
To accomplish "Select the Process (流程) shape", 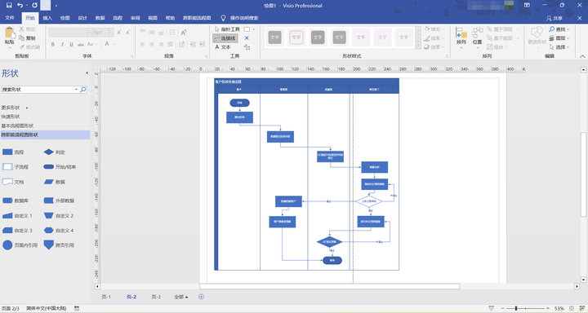I will pos(14,152).
